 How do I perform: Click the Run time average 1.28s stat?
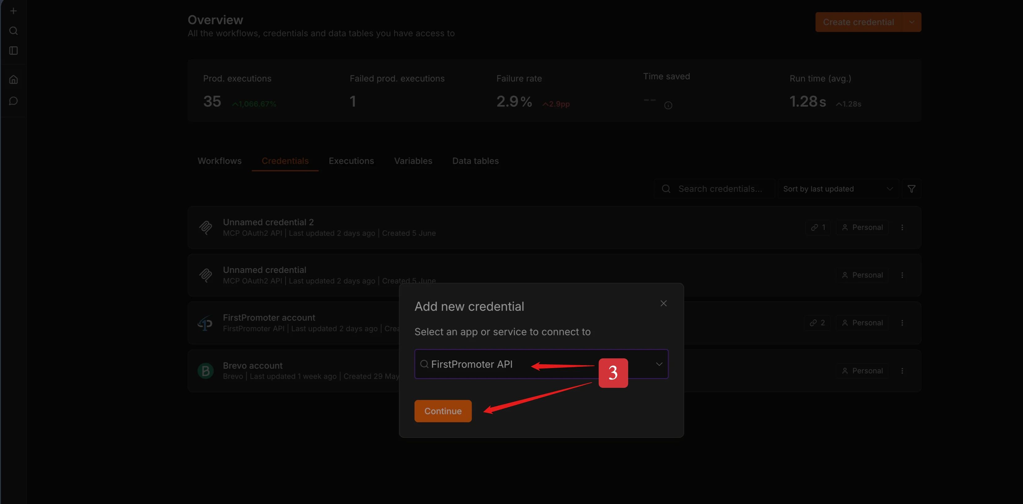click(x=808, y=102)
